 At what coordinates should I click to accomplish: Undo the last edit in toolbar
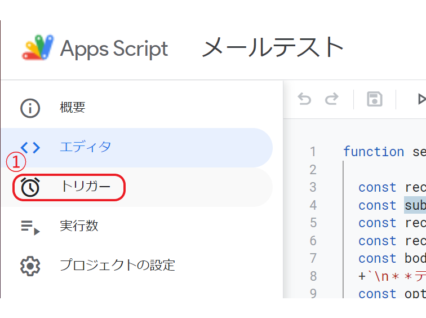tap(304, 99)
